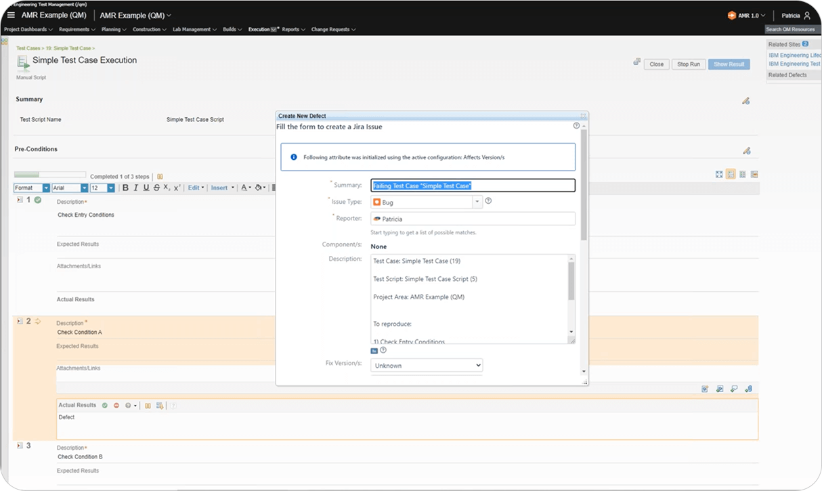
Task: Click the orange AMR 1.0 configuration icon
Action: point(731,16)
